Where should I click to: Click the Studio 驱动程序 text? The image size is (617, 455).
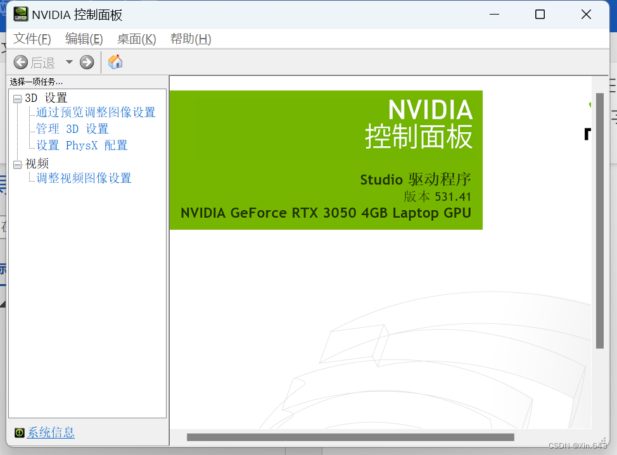416,179
